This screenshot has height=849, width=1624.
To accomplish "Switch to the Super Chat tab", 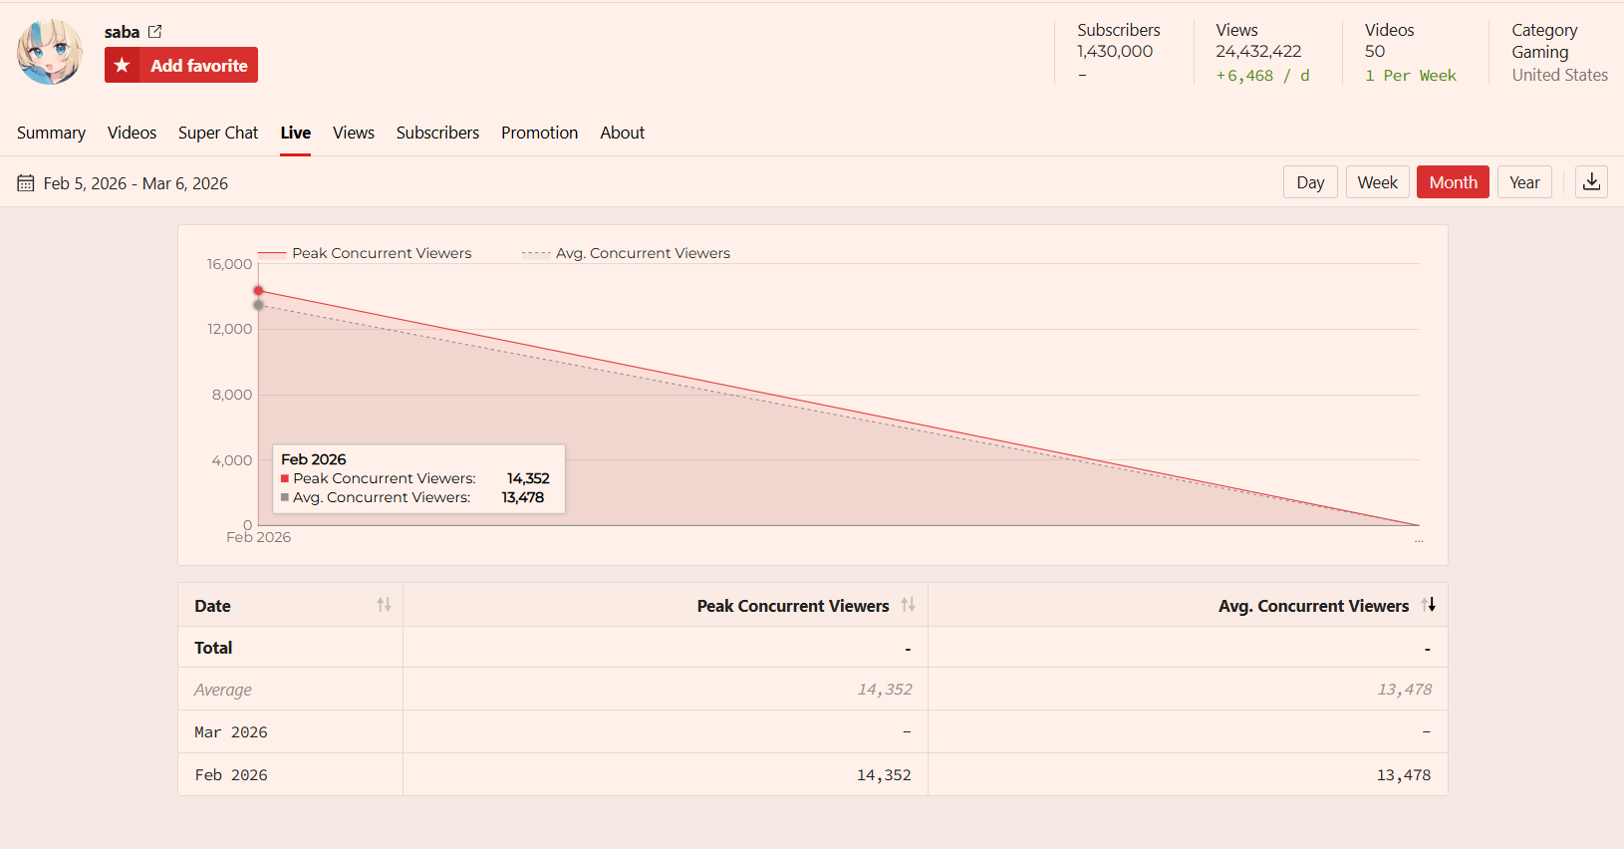I will (x=218, y=133).
